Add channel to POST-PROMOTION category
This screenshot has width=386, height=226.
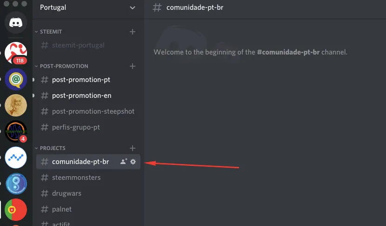pyautogui.click(x=133, y=66)
